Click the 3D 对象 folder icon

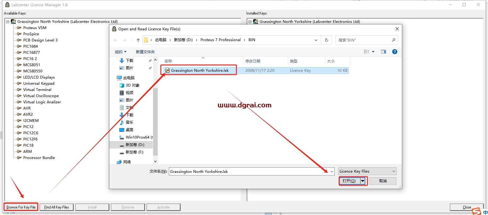pos(122,85)
